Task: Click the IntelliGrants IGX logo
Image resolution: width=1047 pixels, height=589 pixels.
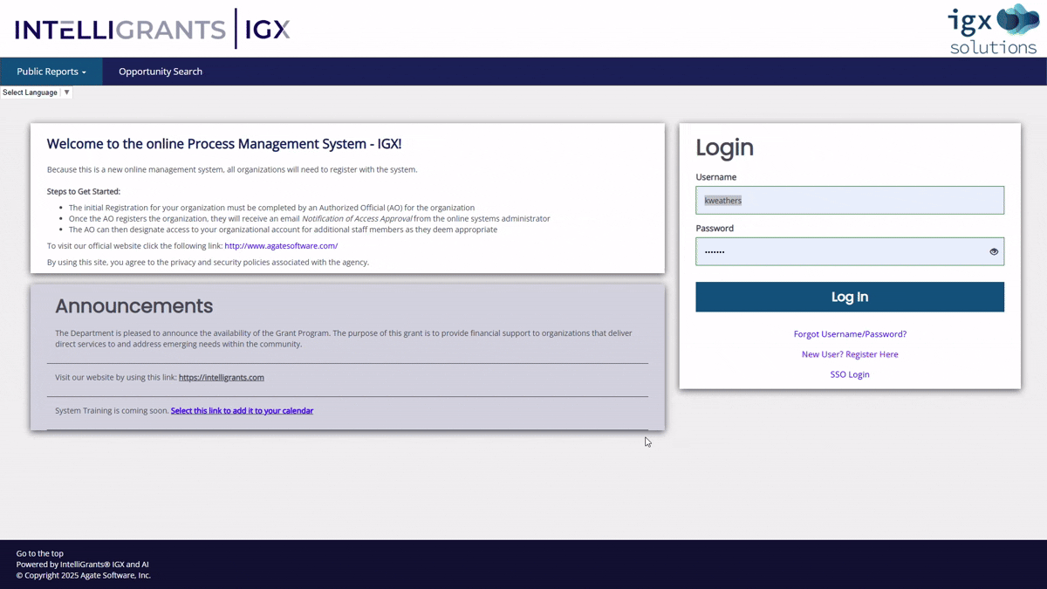Action: (153, 29)
